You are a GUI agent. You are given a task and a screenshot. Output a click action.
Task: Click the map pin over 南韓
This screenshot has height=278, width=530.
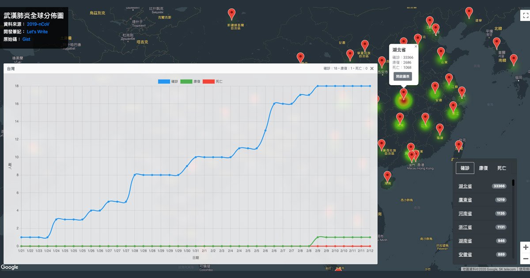point(513,60)
